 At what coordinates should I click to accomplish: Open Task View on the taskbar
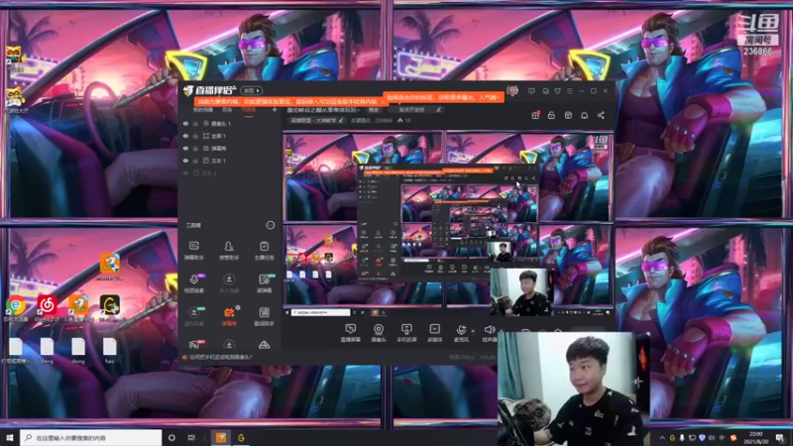(x=191, y=438)
